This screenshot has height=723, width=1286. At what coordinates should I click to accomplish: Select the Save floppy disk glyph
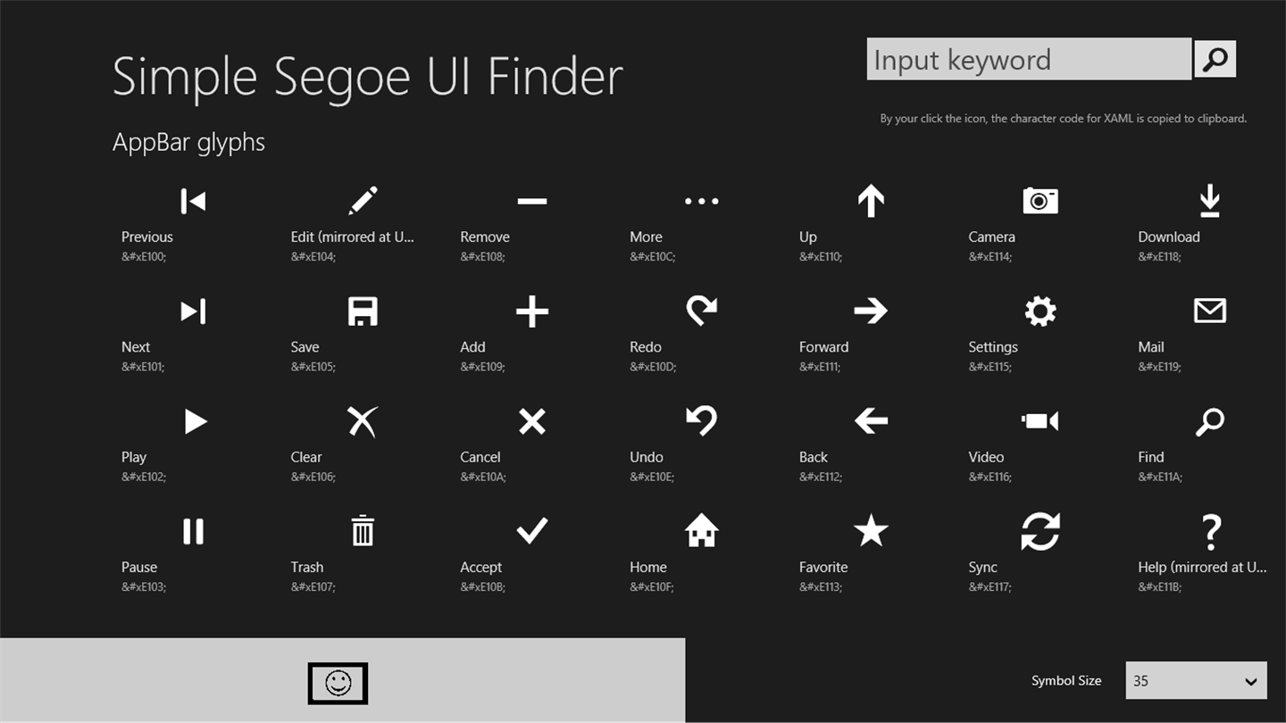pos(363,312)
